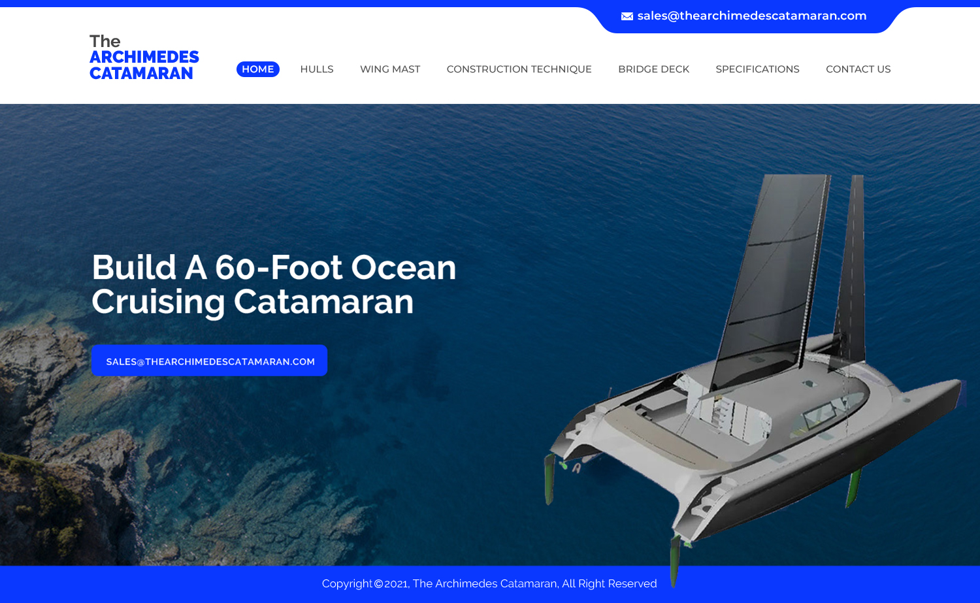Open the WING MAST menu item

390,69
